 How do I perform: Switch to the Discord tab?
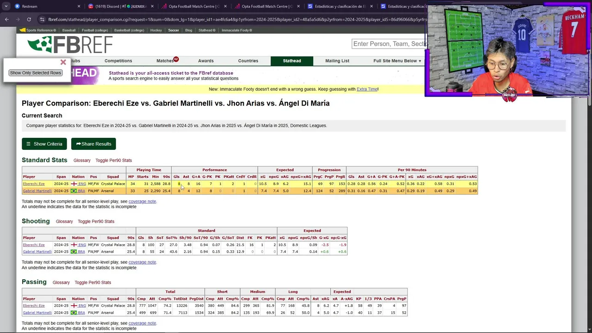pos(120,6)
